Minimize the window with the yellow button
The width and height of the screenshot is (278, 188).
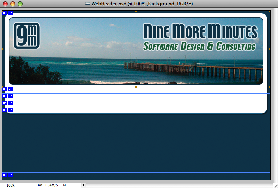click(x=13, y=4)
